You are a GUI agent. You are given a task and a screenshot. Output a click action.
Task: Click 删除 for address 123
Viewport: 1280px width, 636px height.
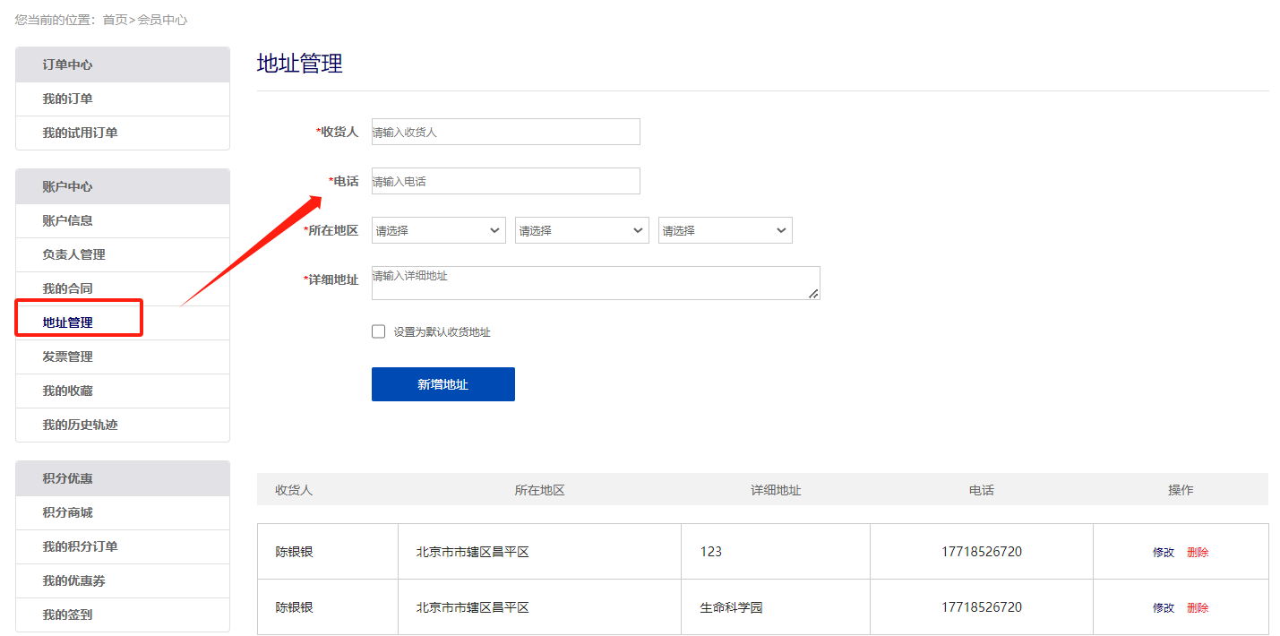1198,553
